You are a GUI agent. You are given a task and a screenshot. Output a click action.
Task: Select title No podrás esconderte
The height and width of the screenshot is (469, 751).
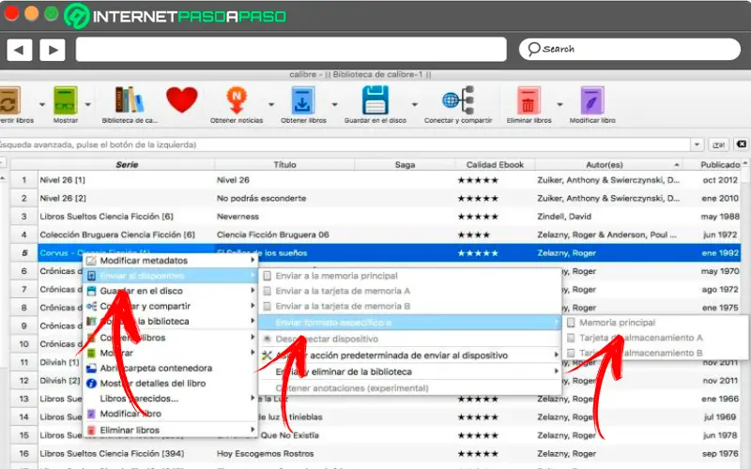pos(262,198)
